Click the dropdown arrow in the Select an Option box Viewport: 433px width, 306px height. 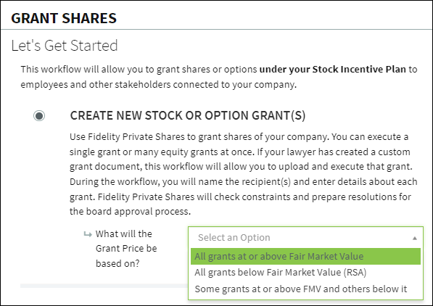pos(414,238)
